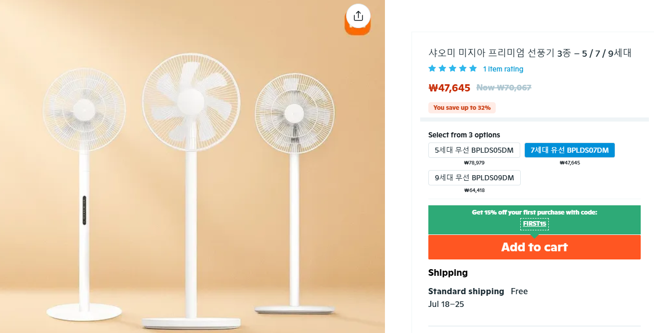The height and width of the screenshot is (333, 654).
Task: Select the 5세대 무선 BPLDS05DM option
Action: click(474, 150)
